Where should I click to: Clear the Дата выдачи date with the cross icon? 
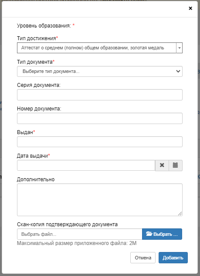pos(162,165)
